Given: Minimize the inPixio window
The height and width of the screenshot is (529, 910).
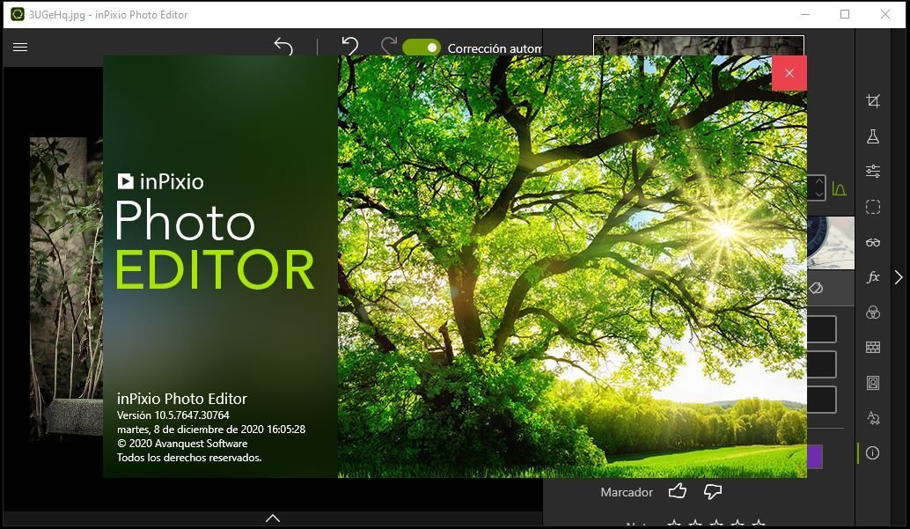Looking at the screenshot, I should point(805,14).
